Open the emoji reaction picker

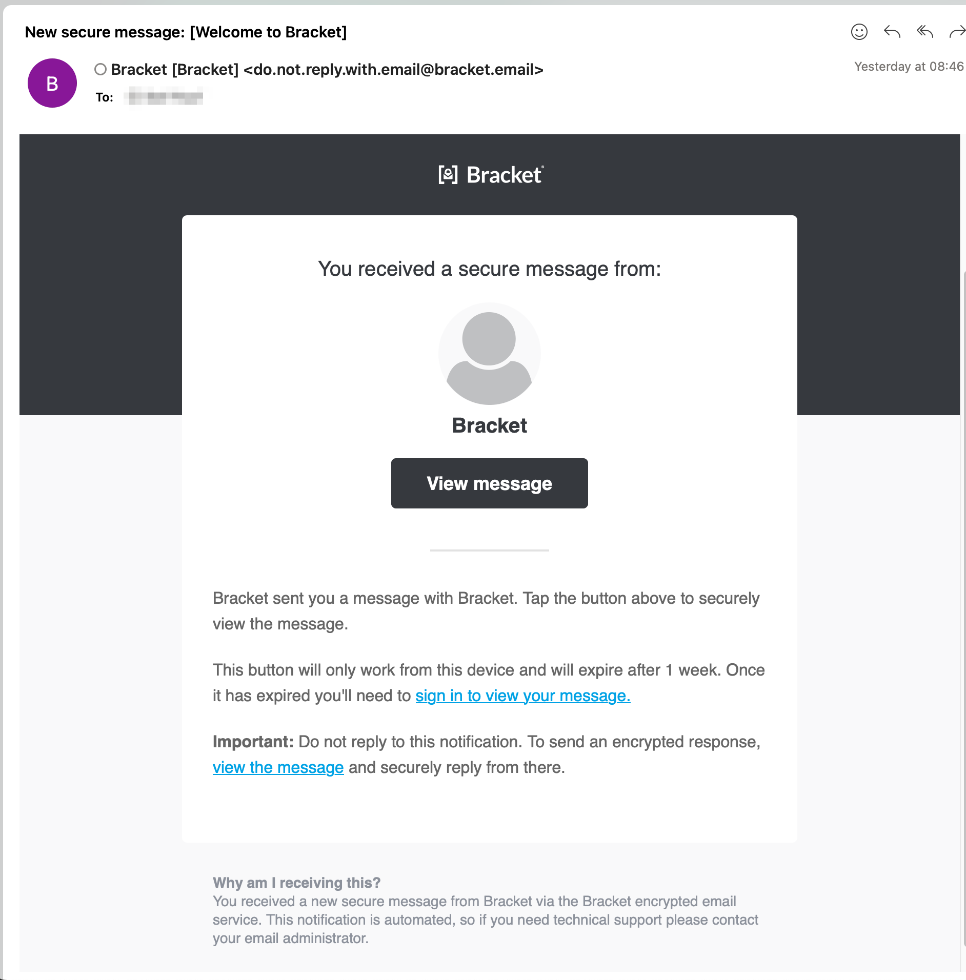tap(859, 32)
